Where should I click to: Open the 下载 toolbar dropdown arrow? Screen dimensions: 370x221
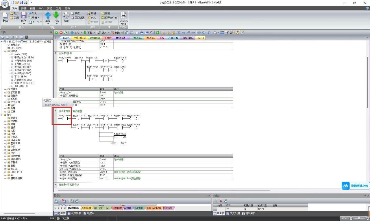tap(95, 33)
